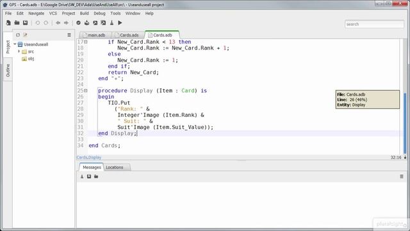Click 'end Cards;' on line 34
The width and height of the screenshot is (410, 231).
click(x=104, y=146)
